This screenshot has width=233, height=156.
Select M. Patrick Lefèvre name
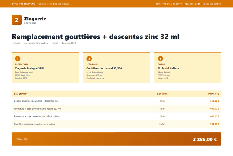168,68
